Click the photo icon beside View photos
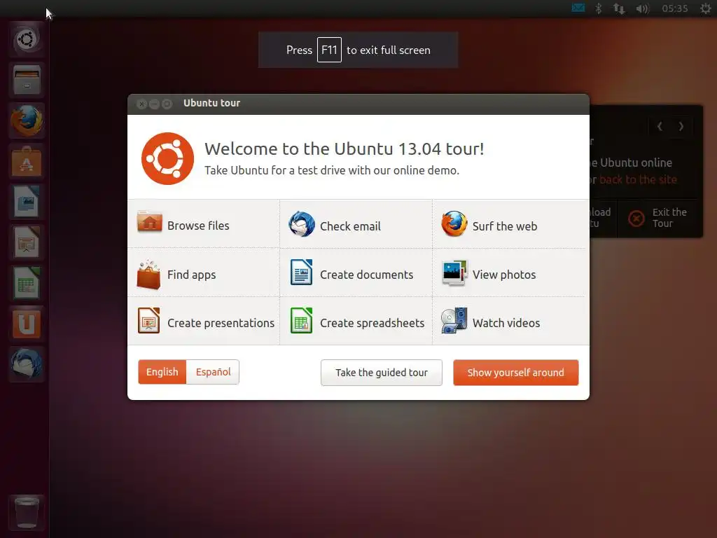717x538 pixels. pyautogui.click(x=454, y=273)
